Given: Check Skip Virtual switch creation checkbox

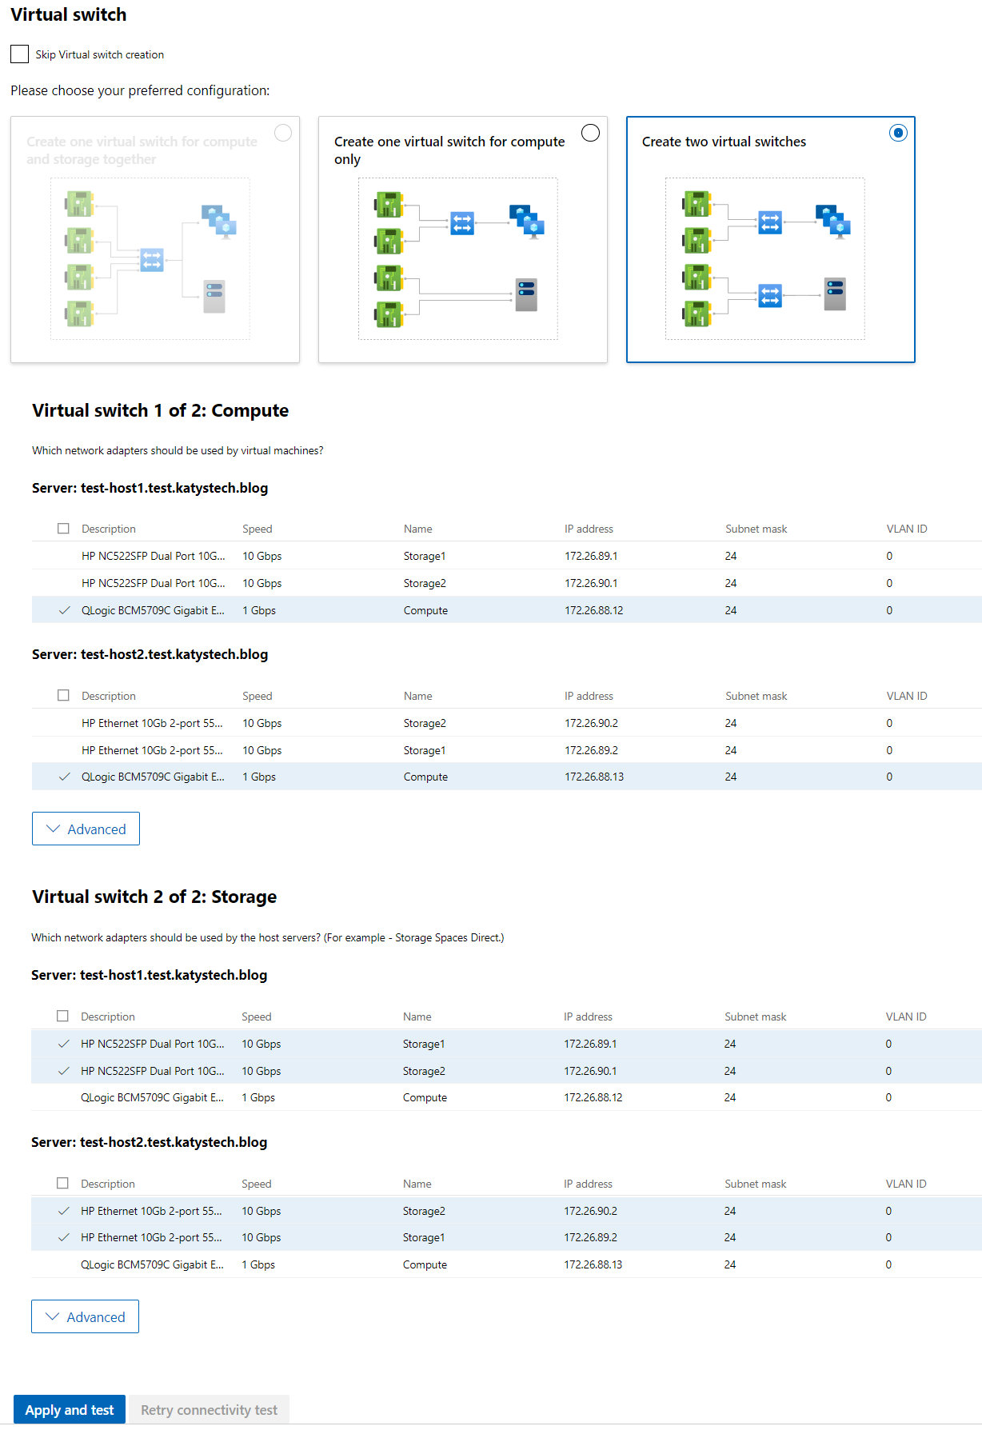Looking at the screenshot, I should [x=20, y=54].
